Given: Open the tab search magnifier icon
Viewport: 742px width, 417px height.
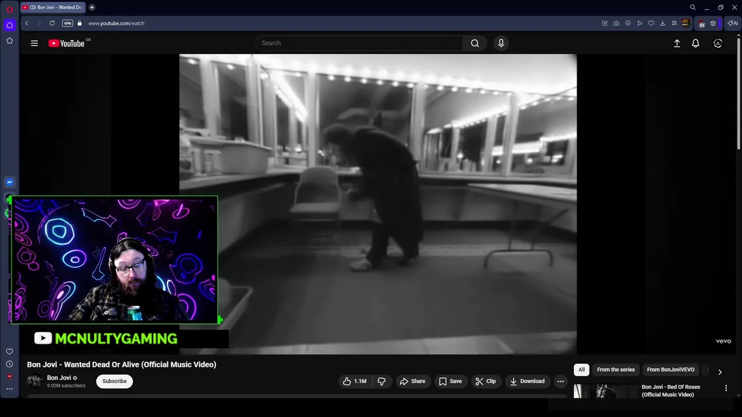Looking at the screenshot, I should [x=693, y=8].
